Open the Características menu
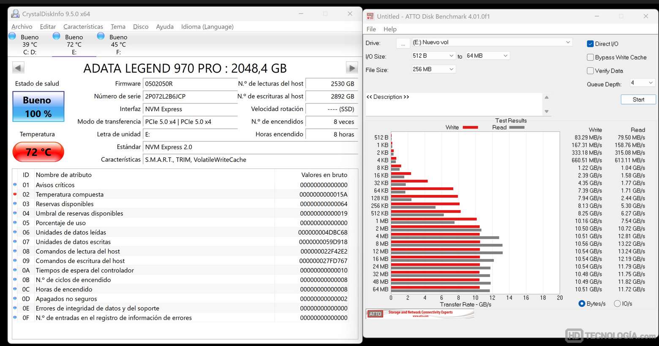 point(83,27)
